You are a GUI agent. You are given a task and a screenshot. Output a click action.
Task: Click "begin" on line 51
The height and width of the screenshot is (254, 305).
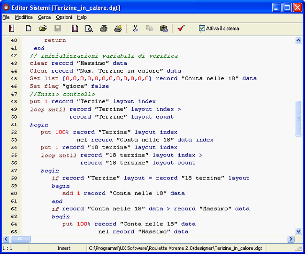tap(39, 125)
